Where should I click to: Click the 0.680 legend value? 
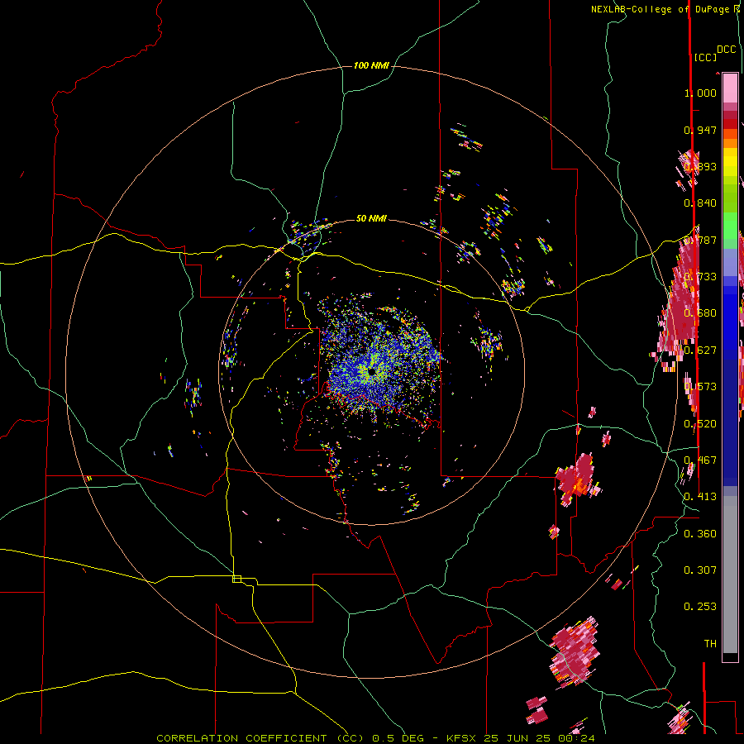(x=700, y=313)
